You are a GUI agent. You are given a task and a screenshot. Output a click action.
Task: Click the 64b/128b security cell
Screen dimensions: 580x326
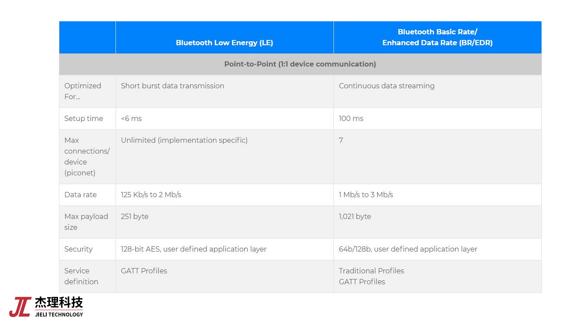click(408, 249)
